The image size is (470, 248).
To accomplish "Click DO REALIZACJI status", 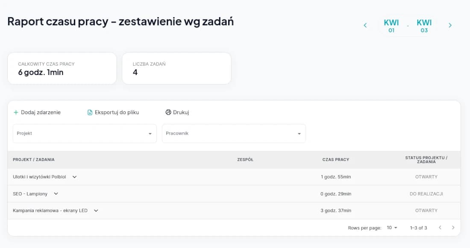I will (426, 194).
